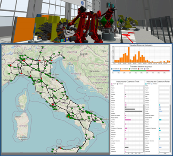Click the red marker near Genova

pyautogui.click(x=21, y=73)
